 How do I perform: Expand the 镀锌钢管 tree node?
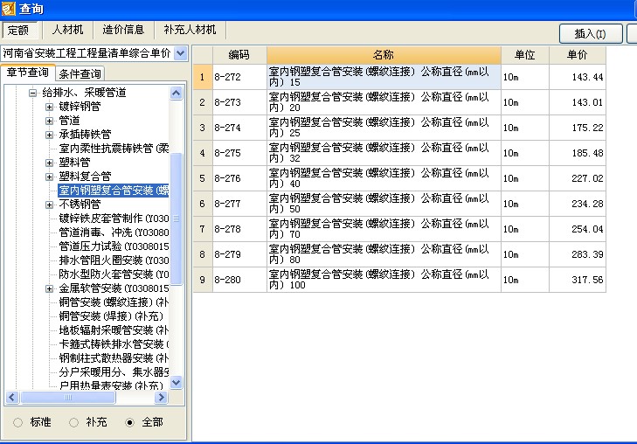49,107
